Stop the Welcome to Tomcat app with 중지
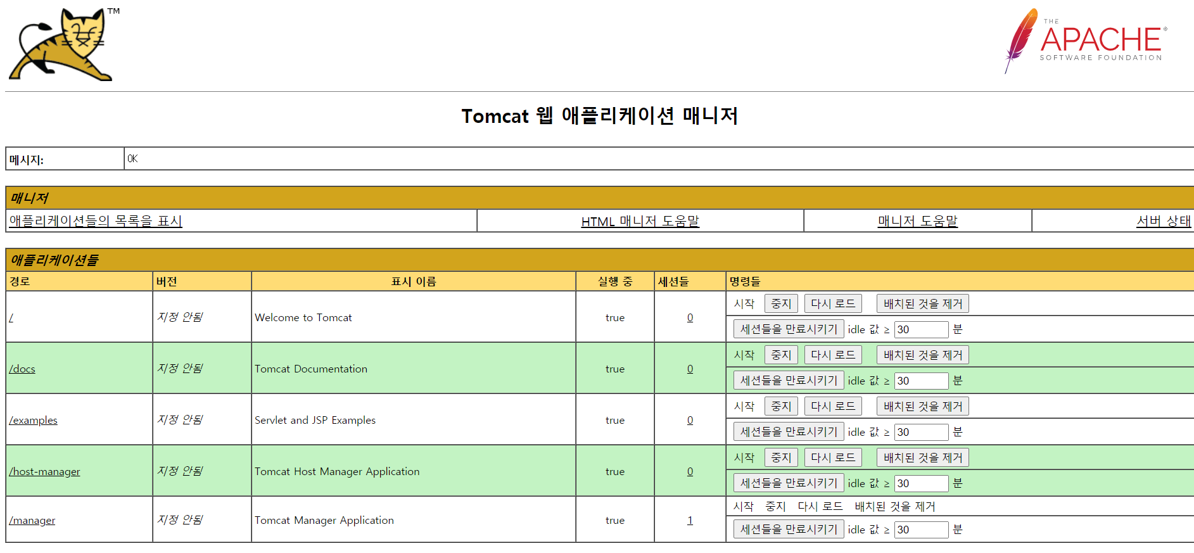This screenshot has height=553, width=1194. click(781, 304)
